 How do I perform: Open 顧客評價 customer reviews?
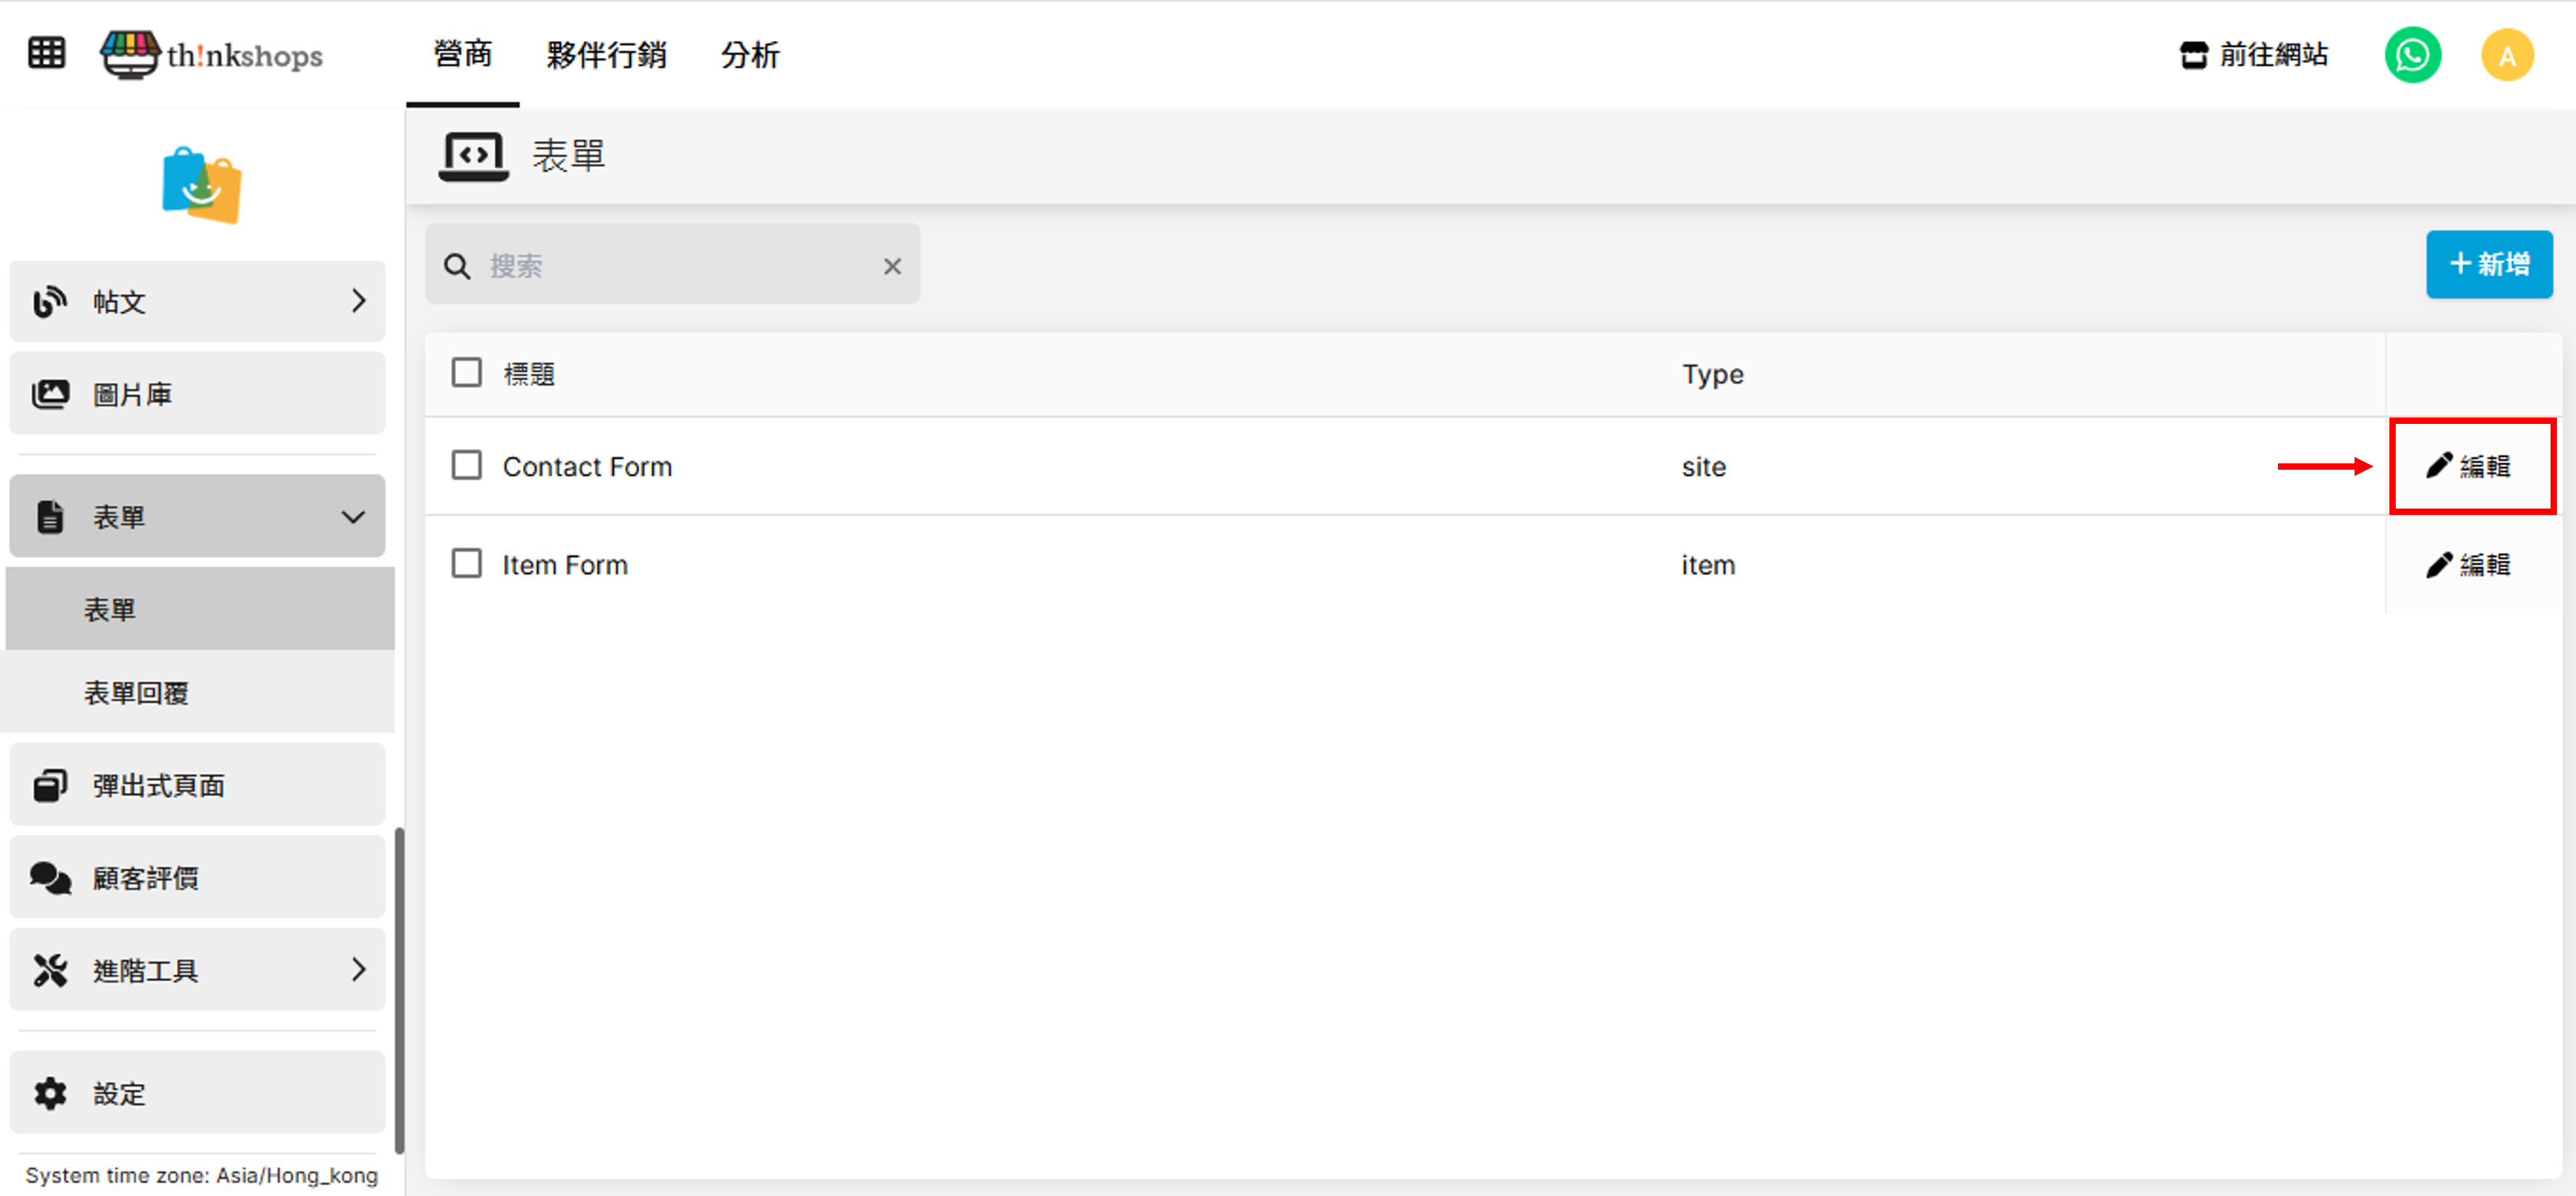[x=197, y=878]
